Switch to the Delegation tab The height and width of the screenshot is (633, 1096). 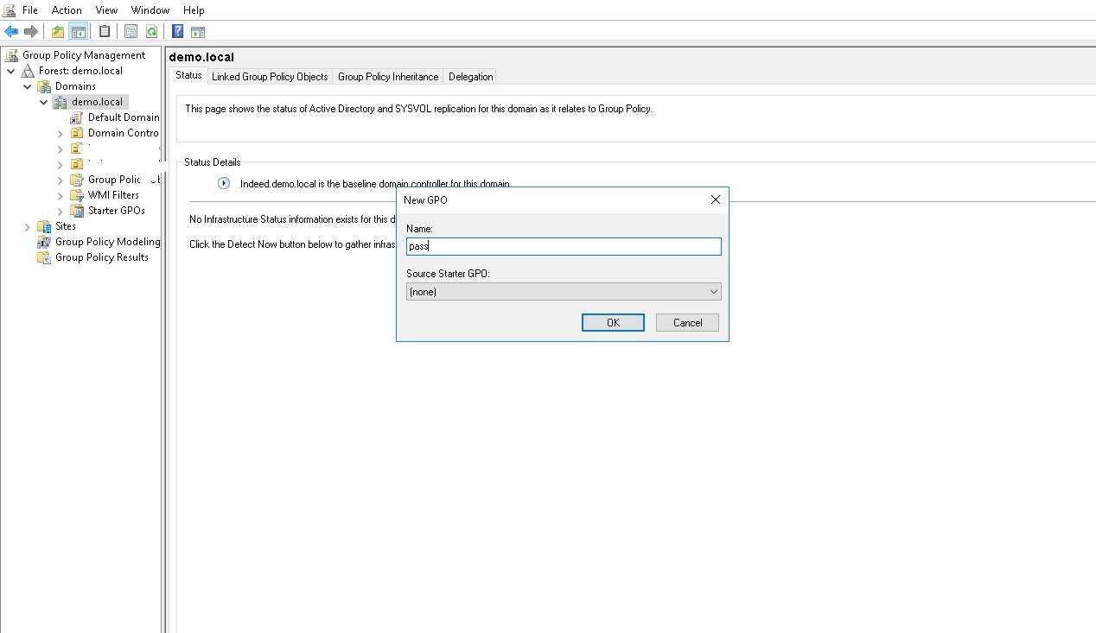click(470, 77)
